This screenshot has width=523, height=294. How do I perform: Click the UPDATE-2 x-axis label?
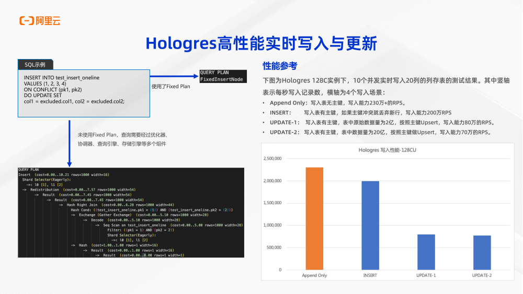[482, 275]
